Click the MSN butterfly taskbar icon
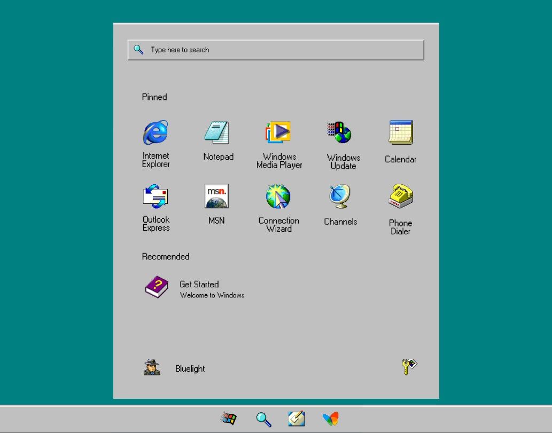The width and height of the screenshot is (552, 433). (331, 419)
